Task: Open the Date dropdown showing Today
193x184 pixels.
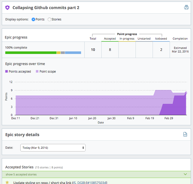Action: pyautogui.click(x=53, y=148)
